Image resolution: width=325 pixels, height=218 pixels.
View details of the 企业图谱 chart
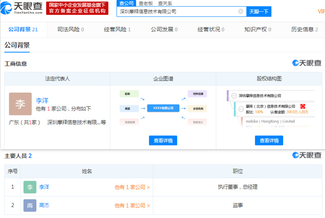[x=163, y=140]
